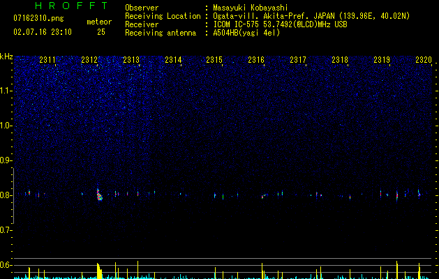The image size is (439, 279).
Task: Click the 2314 time marker
Action: (173, 60)
